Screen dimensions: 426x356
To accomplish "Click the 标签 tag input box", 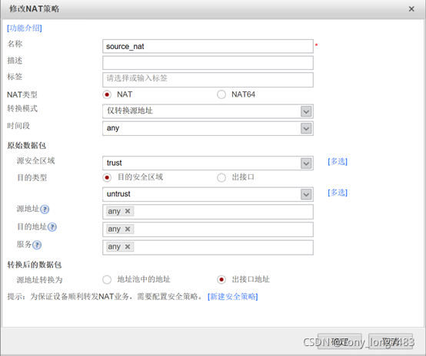I will (208, 80).
